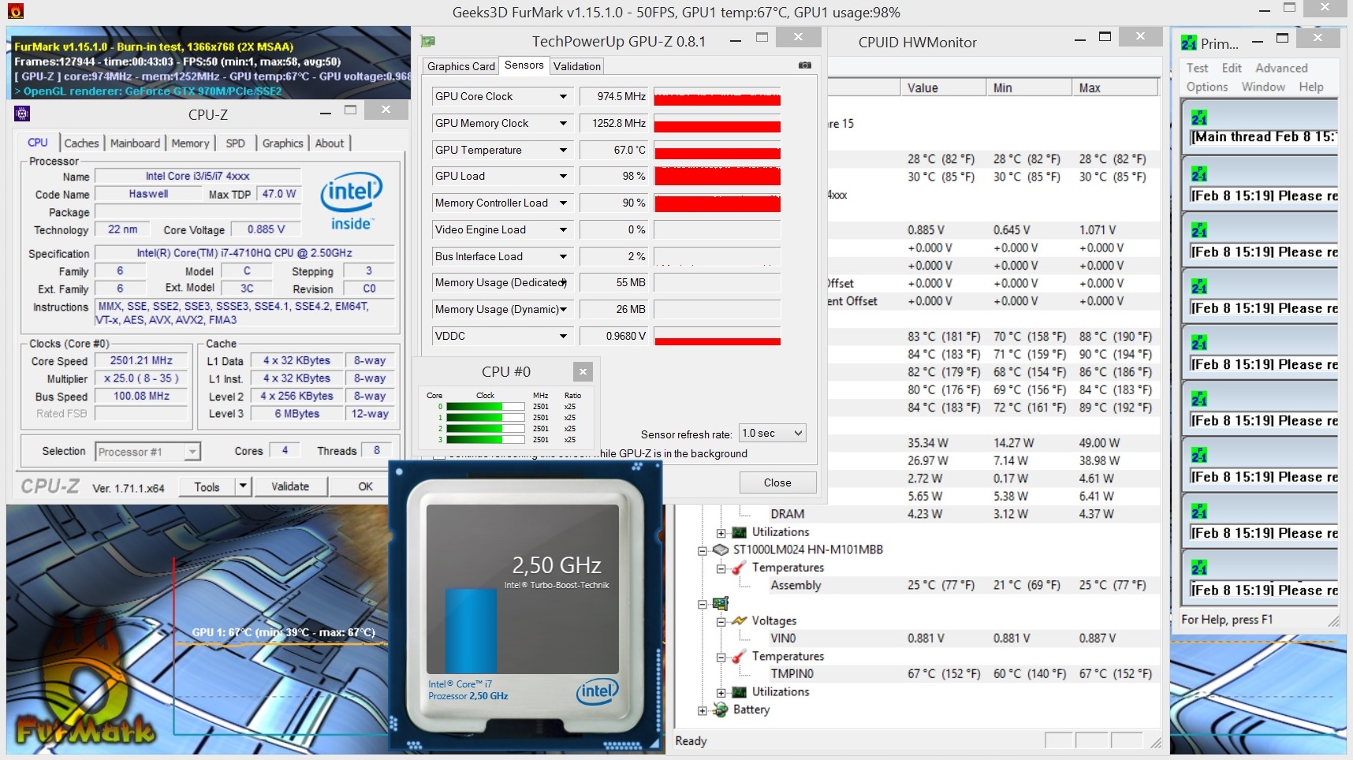This screenshot has height=760, width=1353.
Task: Open the Test menu in Prime95
Action: coord(1197,68)
